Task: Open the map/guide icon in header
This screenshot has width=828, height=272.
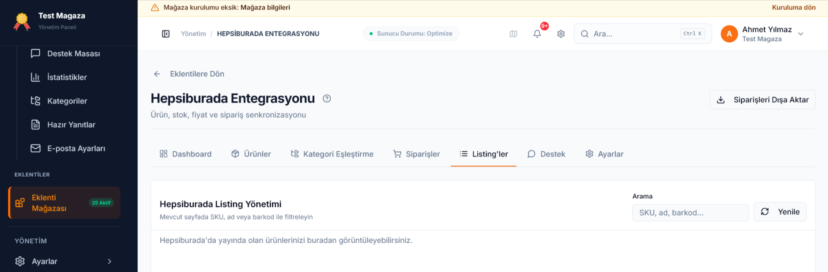Action: point(513,34)
